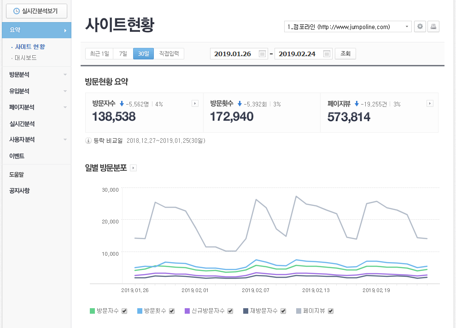Image resolution: width=456 pixels, height=328 pixels.
Task: Open 대시보드 in the sidebar
Action: point(26,58)
